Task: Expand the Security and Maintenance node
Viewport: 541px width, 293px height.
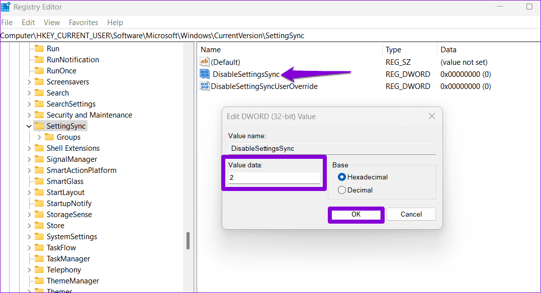Action: [x=29, y=115]
